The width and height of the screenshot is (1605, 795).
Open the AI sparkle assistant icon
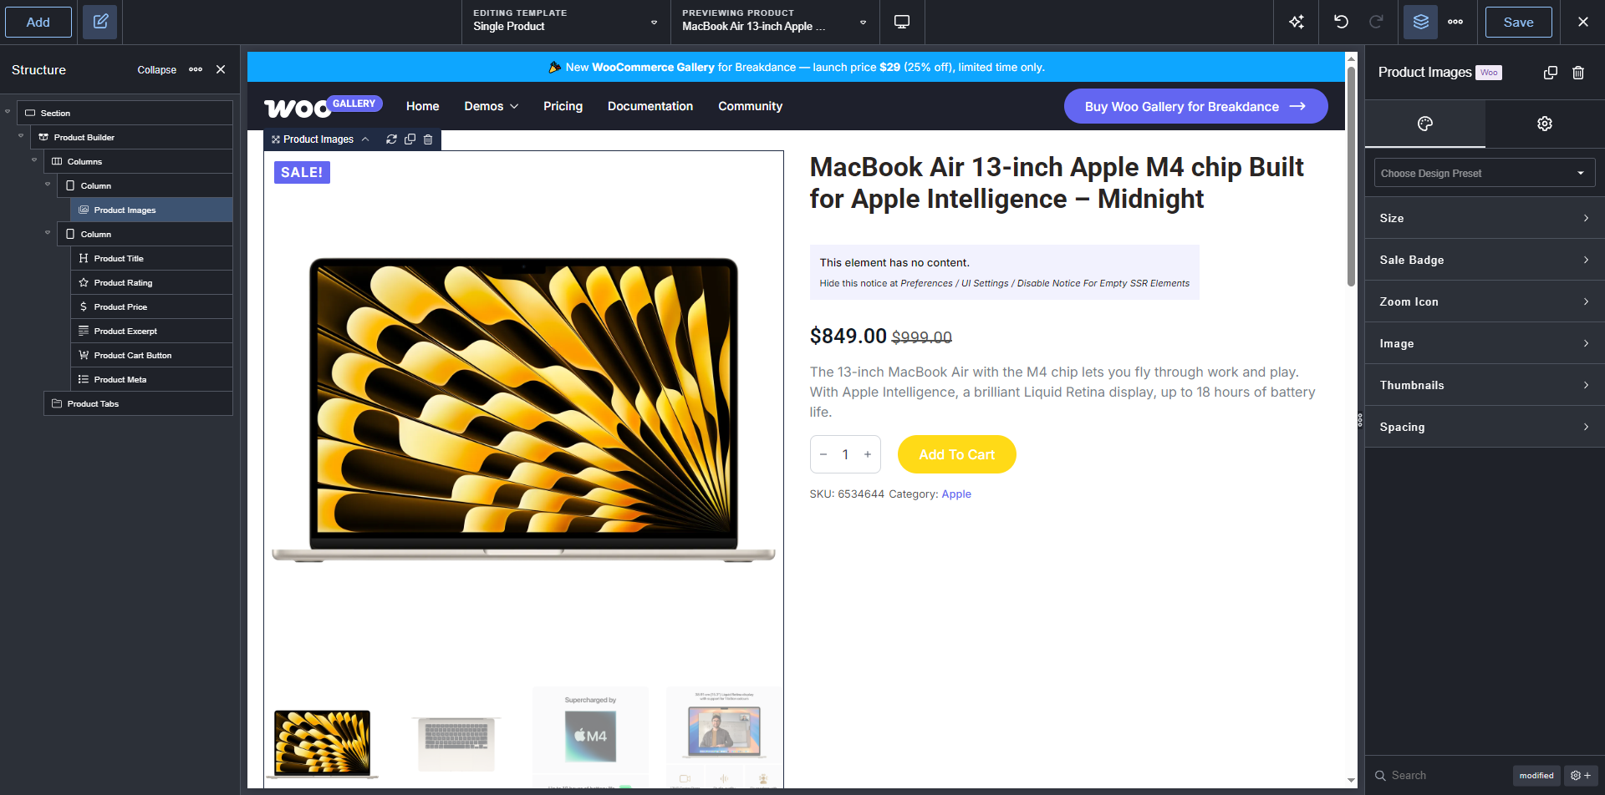click(1297, 22)
